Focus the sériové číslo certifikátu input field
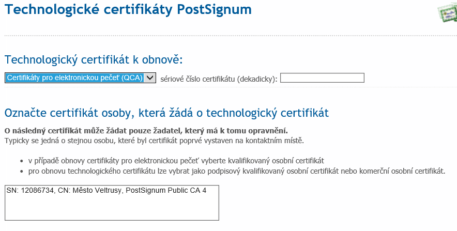 [322, 78]
